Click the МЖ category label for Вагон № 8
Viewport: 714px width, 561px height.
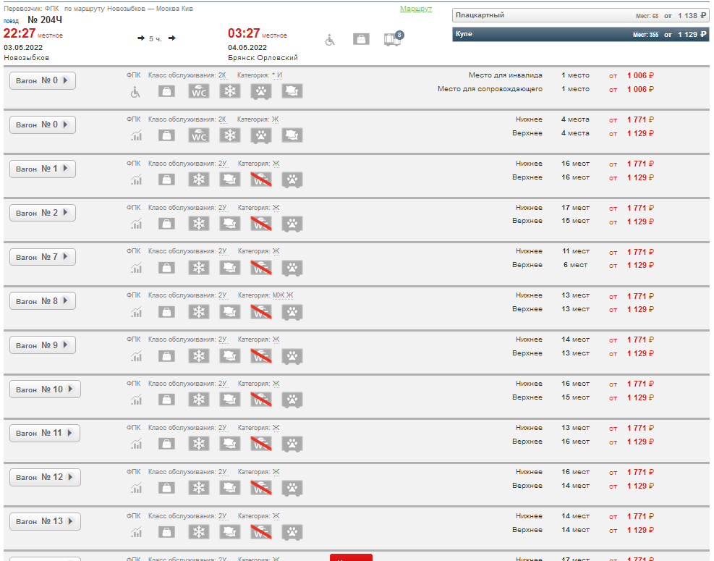pyautogui.click(x=279, y=295)
